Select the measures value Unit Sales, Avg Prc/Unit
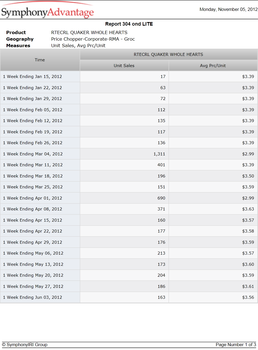The image size is (258, 350). [78, 46]
